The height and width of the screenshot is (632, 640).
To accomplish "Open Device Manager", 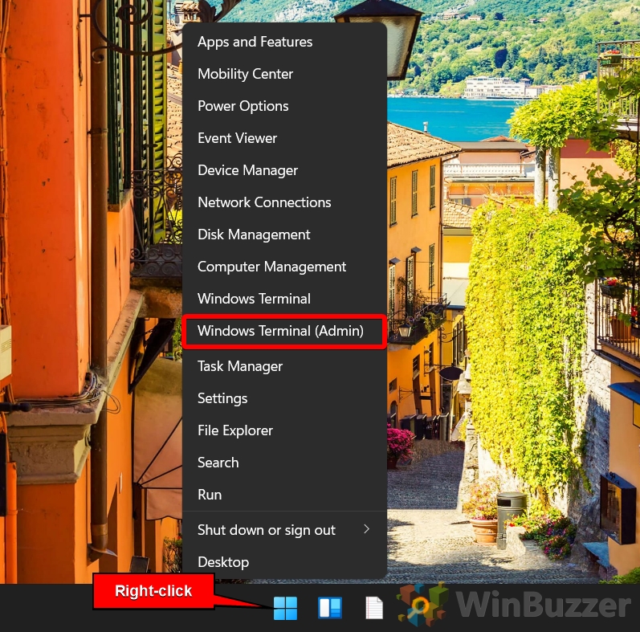I will [284, 170].
